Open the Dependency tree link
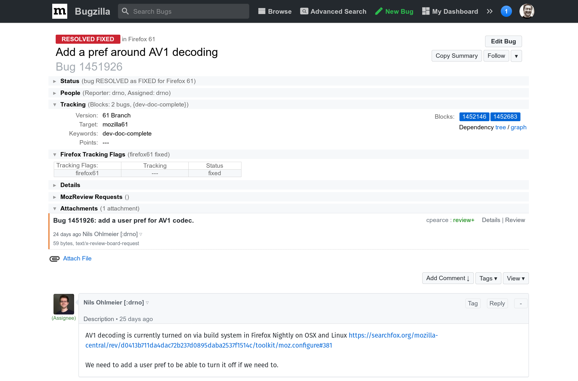This screenshot has width=578, height=381. tap(500, 127)
